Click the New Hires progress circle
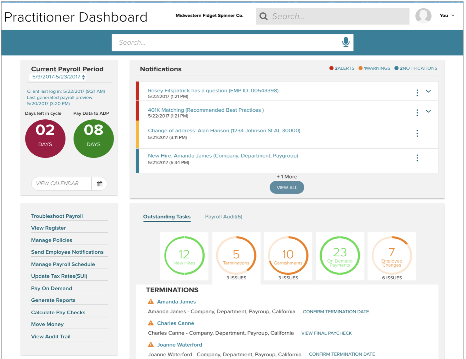This screenshot has width=466, height=359. click(x=184, y=256)
